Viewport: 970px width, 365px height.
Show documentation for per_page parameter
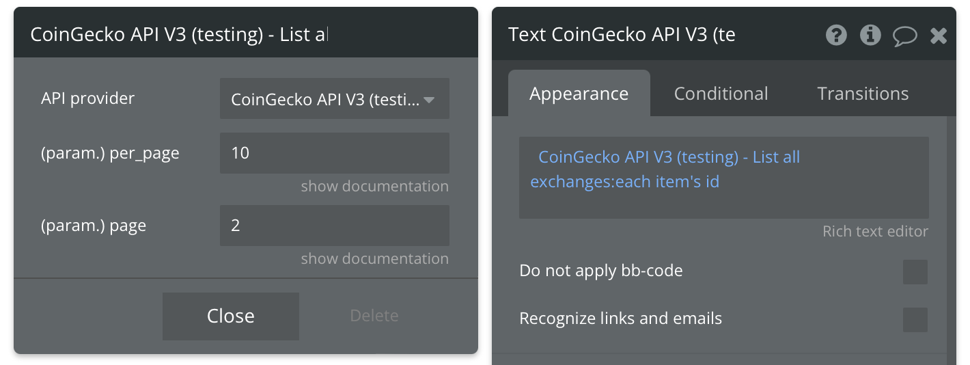click(375, 187)
